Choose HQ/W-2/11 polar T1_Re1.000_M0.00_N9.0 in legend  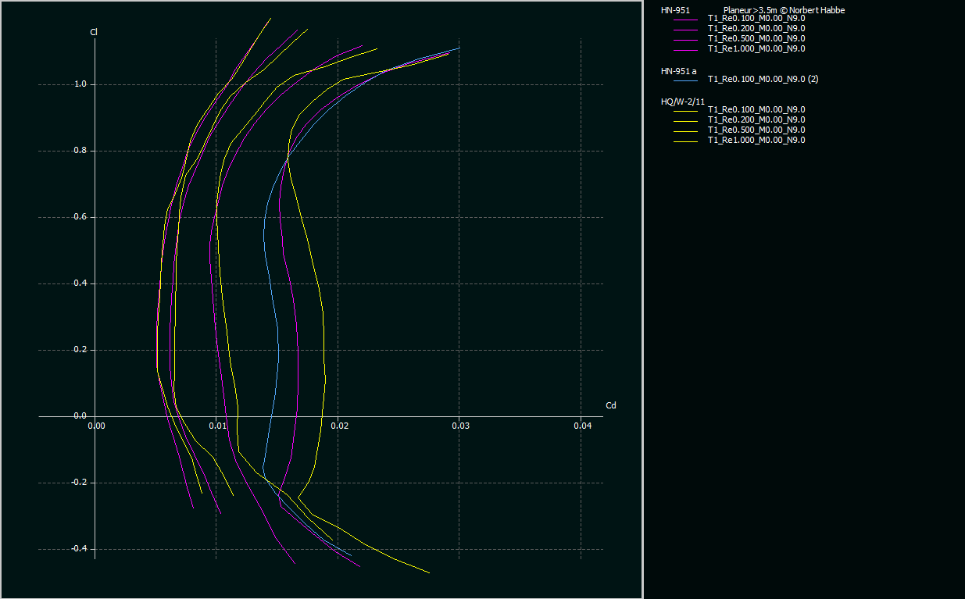click(x=756, y=140)
